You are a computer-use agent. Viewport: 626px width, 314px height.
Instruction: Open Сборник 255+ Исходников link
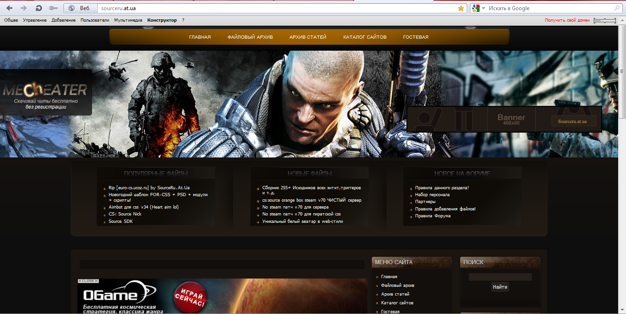click(312, 190)
